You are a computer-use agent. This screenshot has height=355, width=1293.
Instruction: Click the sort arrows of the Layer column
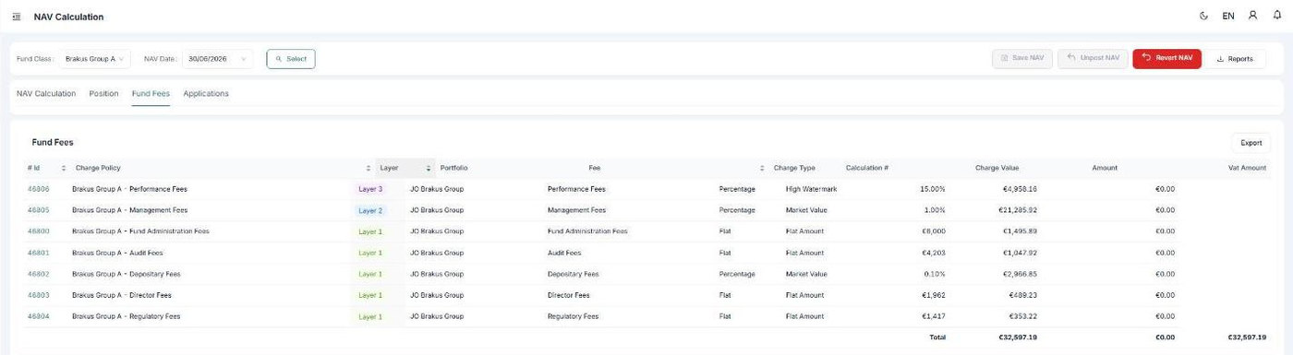coord(429,168)
